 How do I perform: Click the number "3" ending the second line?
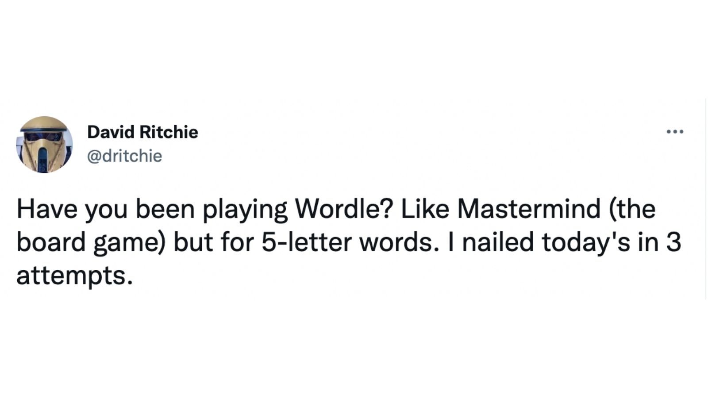click(673, 242)
